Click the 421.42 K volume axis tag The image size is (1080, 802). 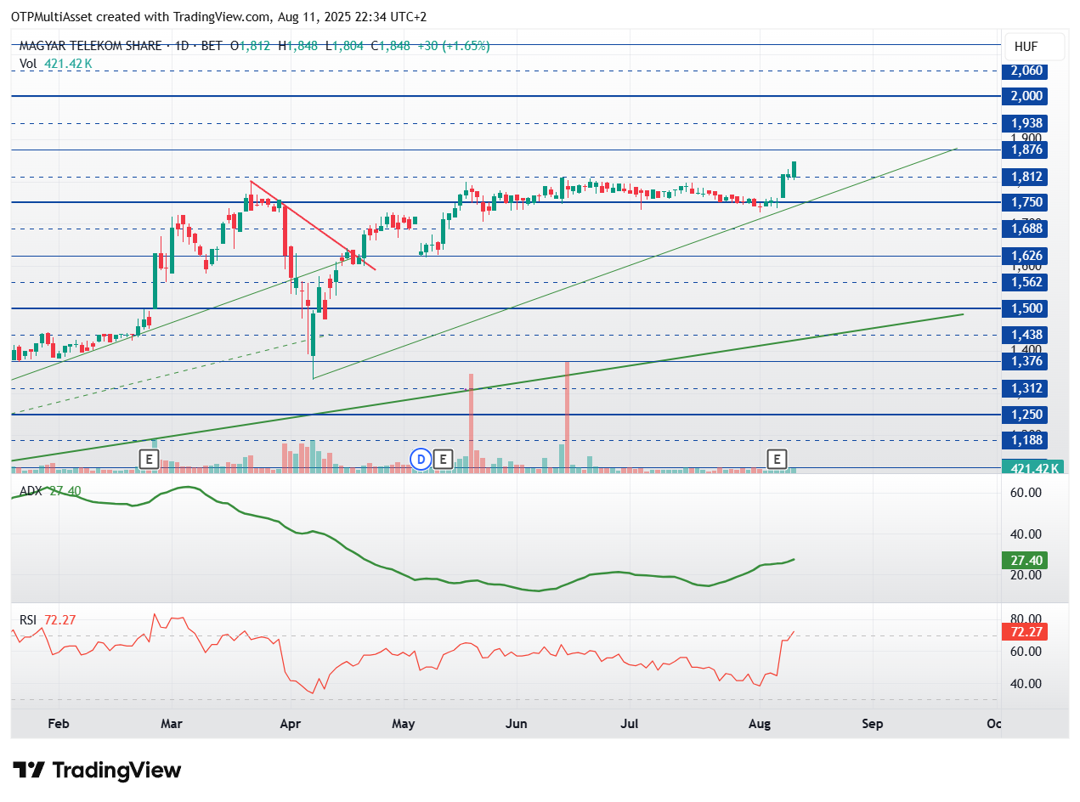(x=1032, y=468)
